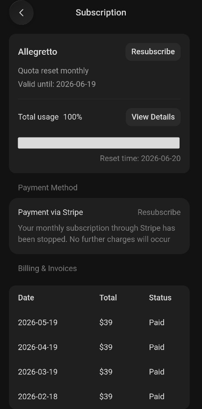Click the Status column header
Viewport: 202px width, 409px height.
160,298
